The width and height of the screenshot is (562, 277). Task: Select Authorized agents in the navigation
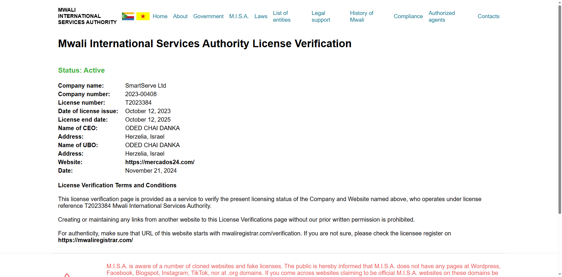point(441,16)
